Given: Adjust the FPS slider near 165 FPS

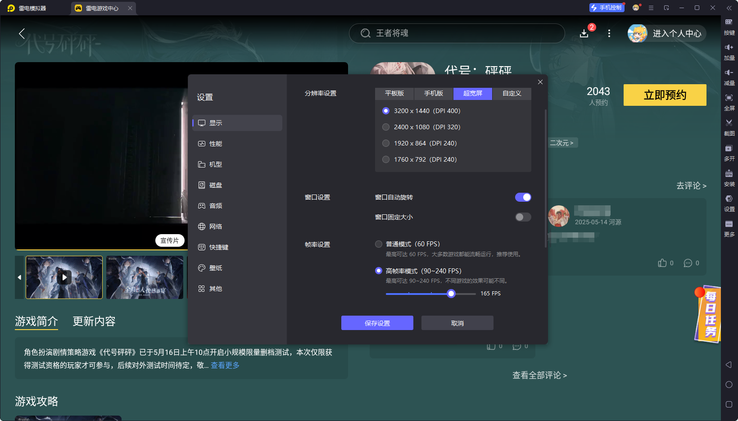Looking at the screenshot, I should [451, 294].
